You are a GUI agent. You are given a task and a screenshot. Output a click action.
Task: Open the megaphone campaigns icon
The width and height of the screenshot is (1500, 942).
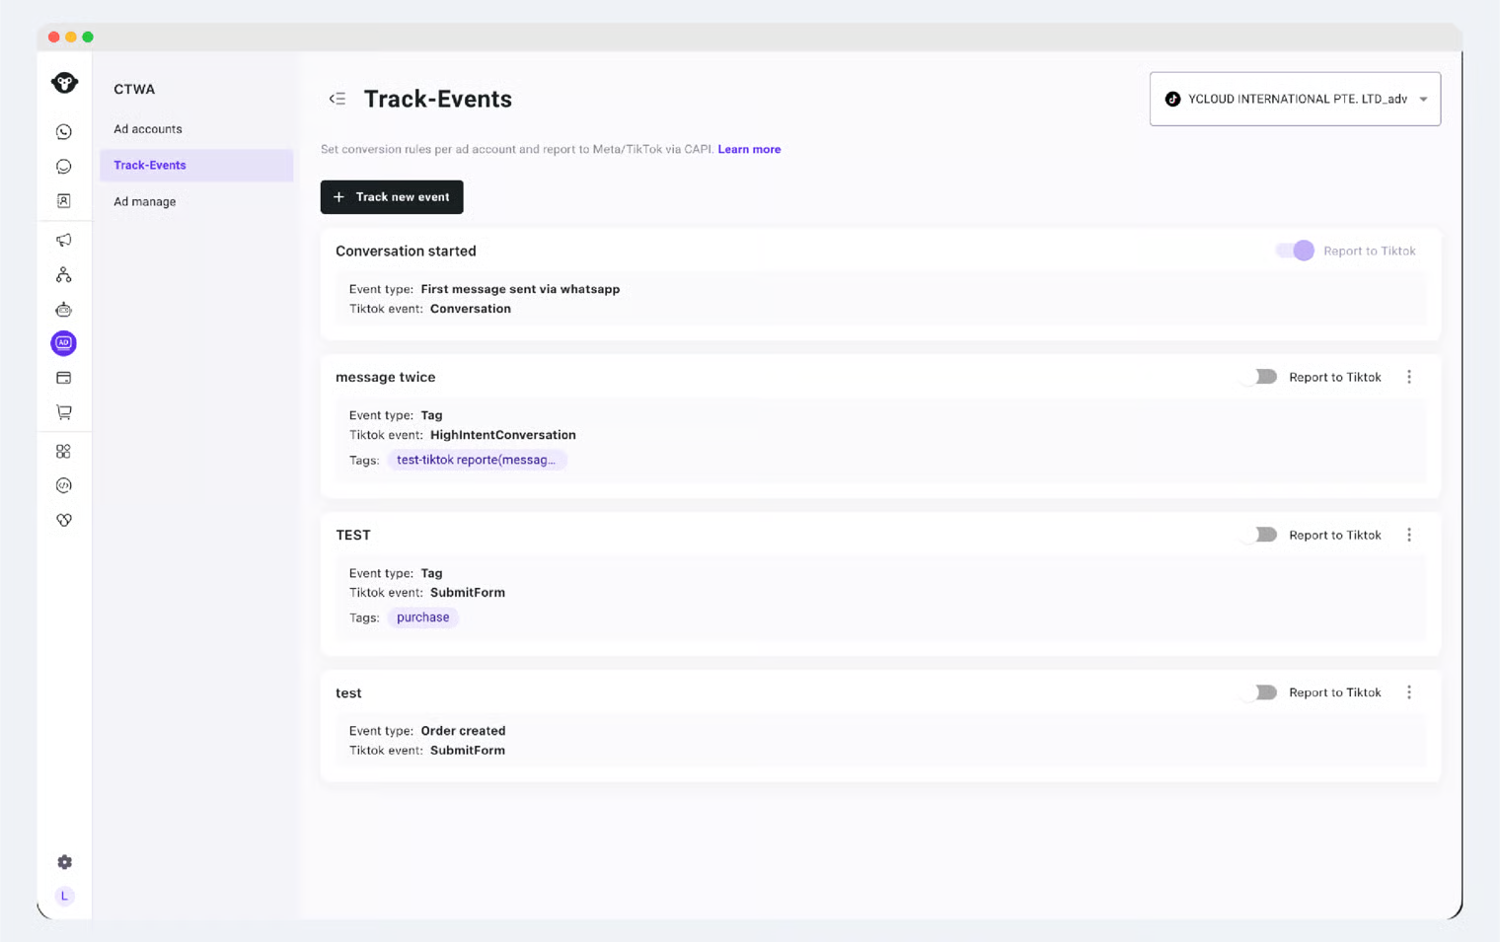click(64, 241)
